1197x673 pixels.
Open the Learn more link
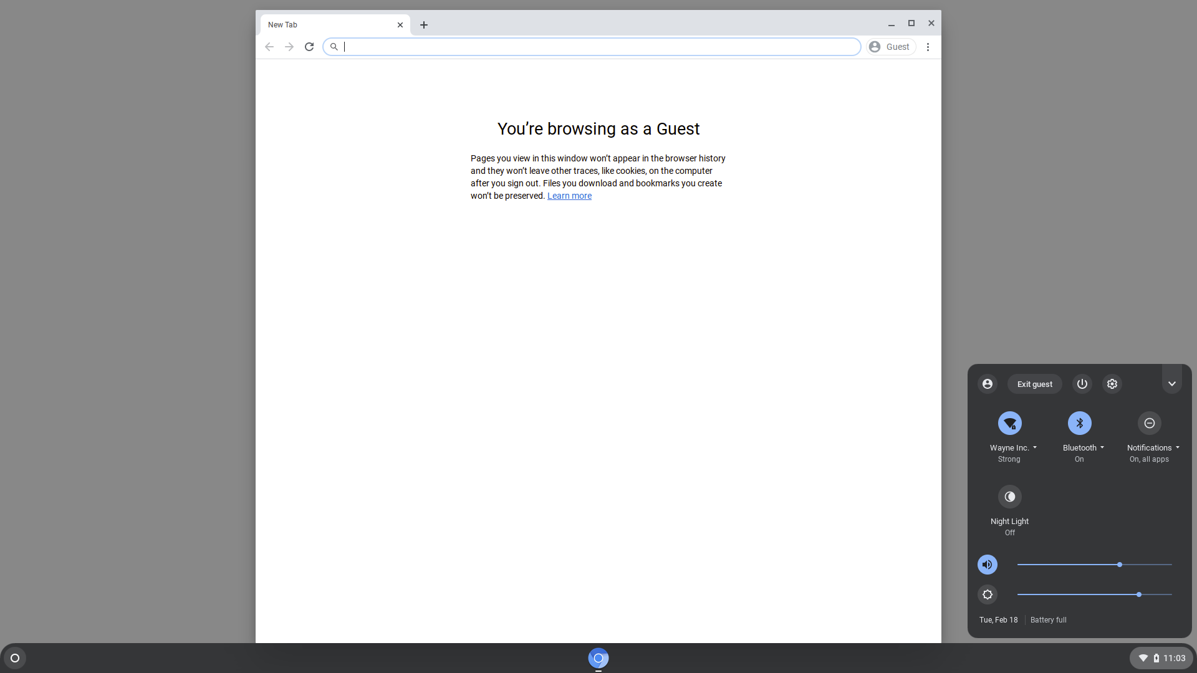569,196
